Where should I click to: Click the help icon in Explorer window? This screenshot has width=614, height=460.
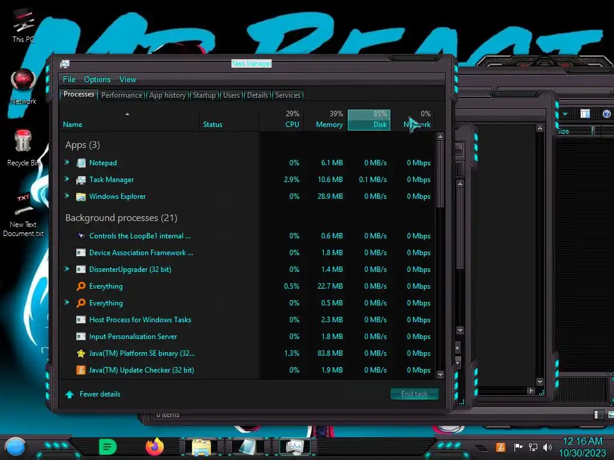607,114
